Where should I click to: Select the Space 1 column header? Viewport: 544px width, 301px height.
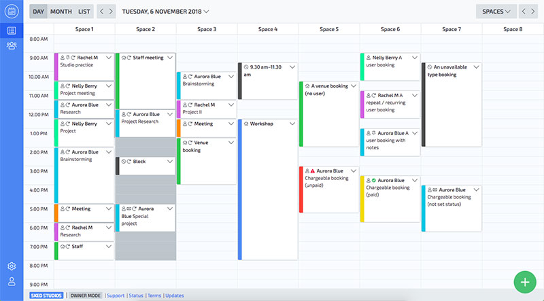click(x=84, y=29)
